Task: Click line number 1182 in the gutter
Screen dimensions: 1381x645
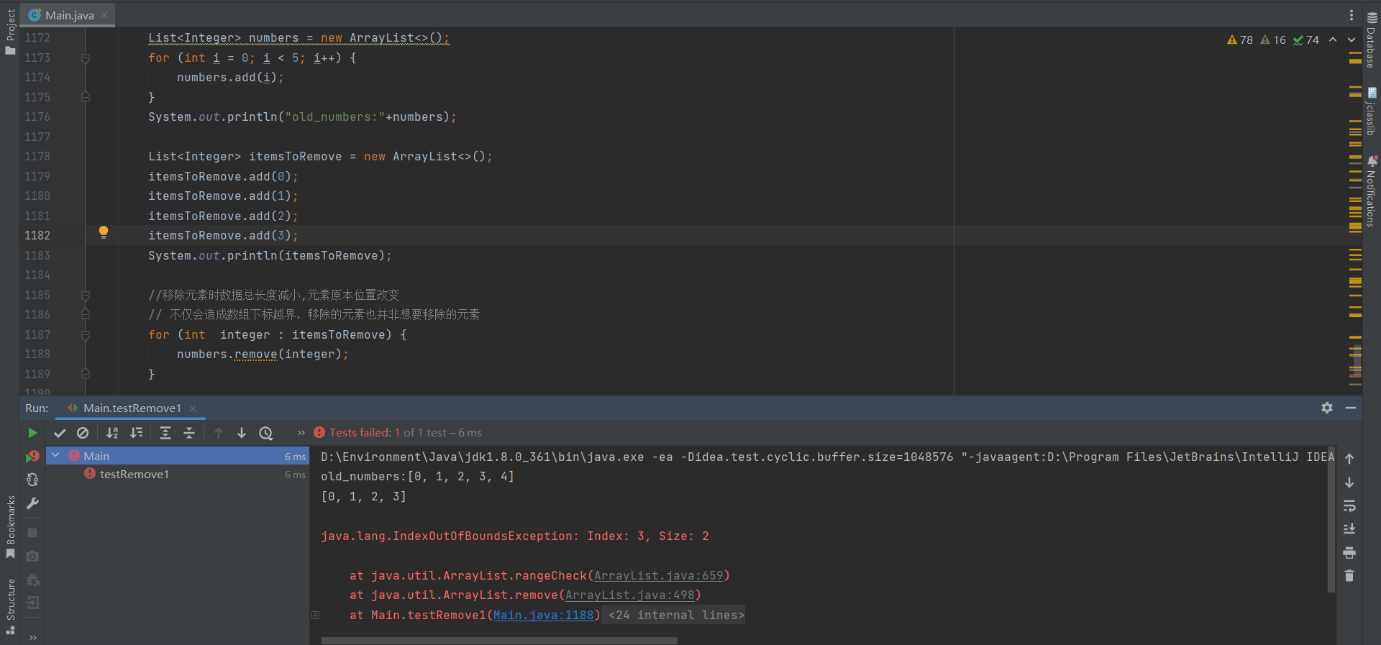Action: (37, 236)
